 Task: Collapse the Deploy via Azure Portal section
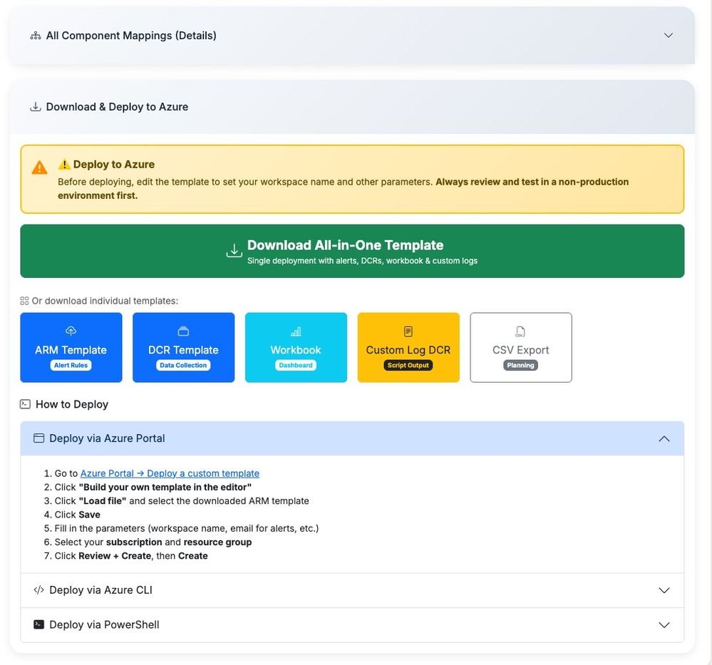[664, 438]
